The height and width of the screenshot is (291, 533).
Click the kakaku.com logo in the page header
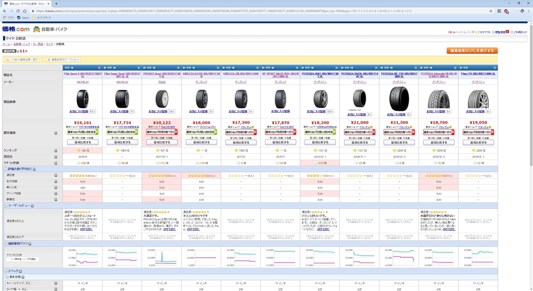pos(16,29)
